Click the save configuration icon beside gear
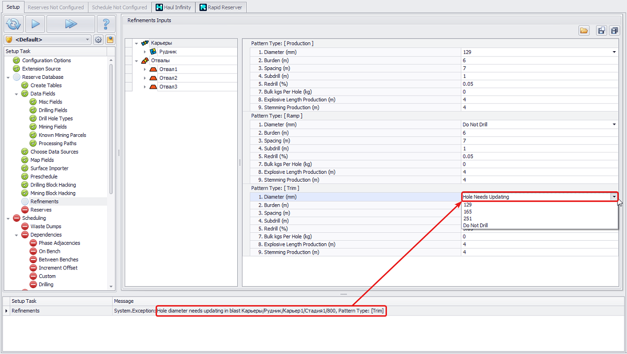 pos(110,40)
